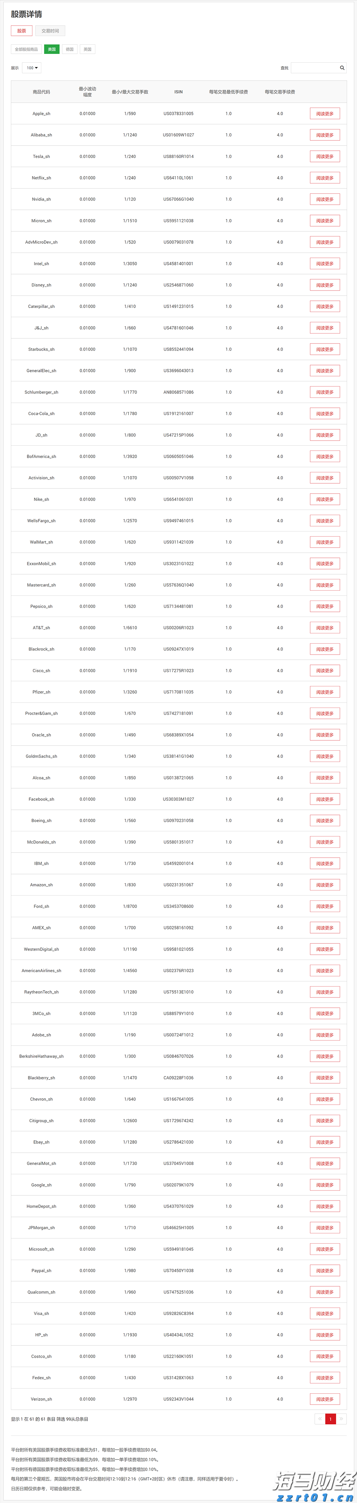Open 阅读更多 for Tesla_sh
Image resolution: width=357 pixels, height=1503 pixels.
[325, 156]
